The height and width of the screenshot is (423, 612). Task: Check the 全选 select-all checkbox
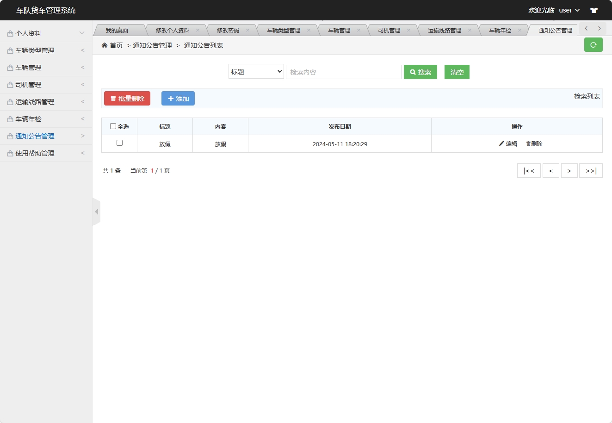pos(113,125)
